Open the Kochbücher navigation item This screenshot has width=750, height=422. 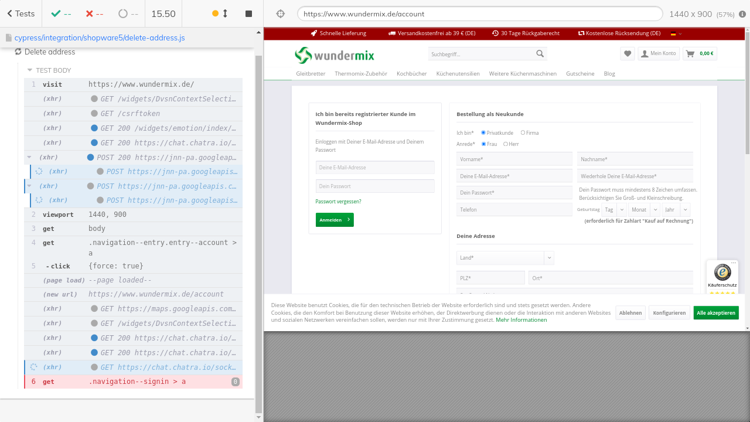click(411, 74)
